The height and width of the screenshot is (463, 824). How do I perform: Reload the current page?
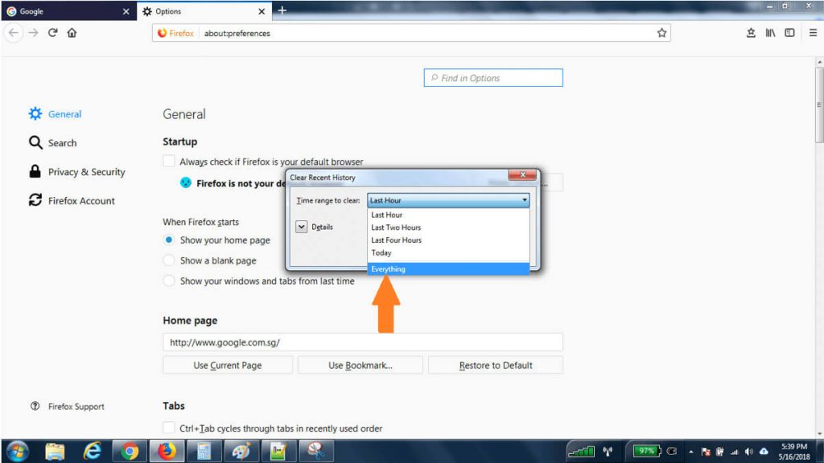point(52,32)
